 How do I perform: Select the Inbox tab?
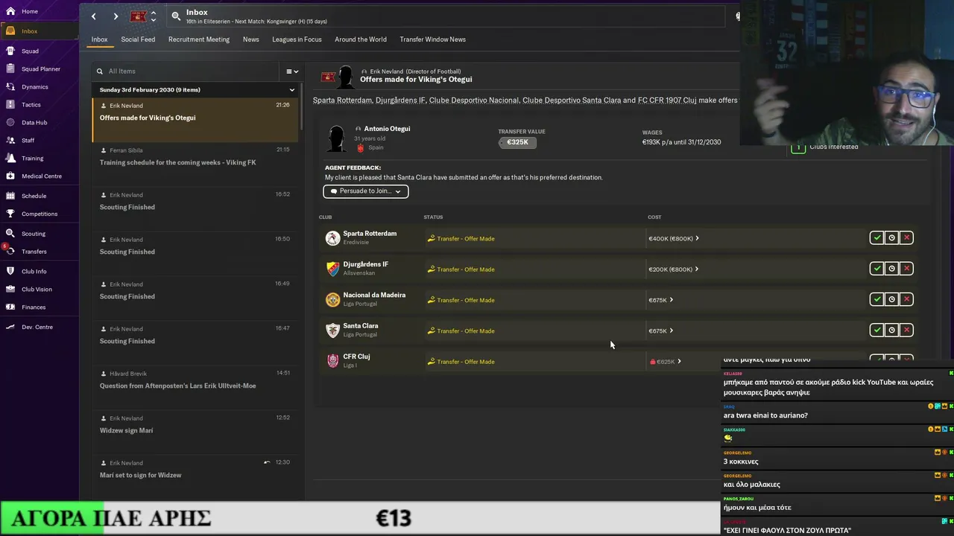99,39
